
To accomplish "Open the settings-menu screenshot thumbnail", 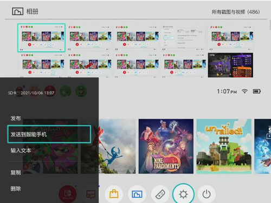I will [183, 37].
